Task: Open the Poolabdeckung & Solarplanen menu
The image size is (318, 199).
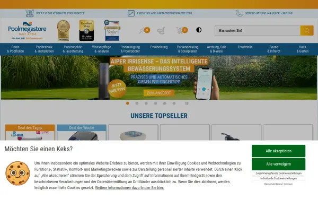Action: click(x=188, y=49)
